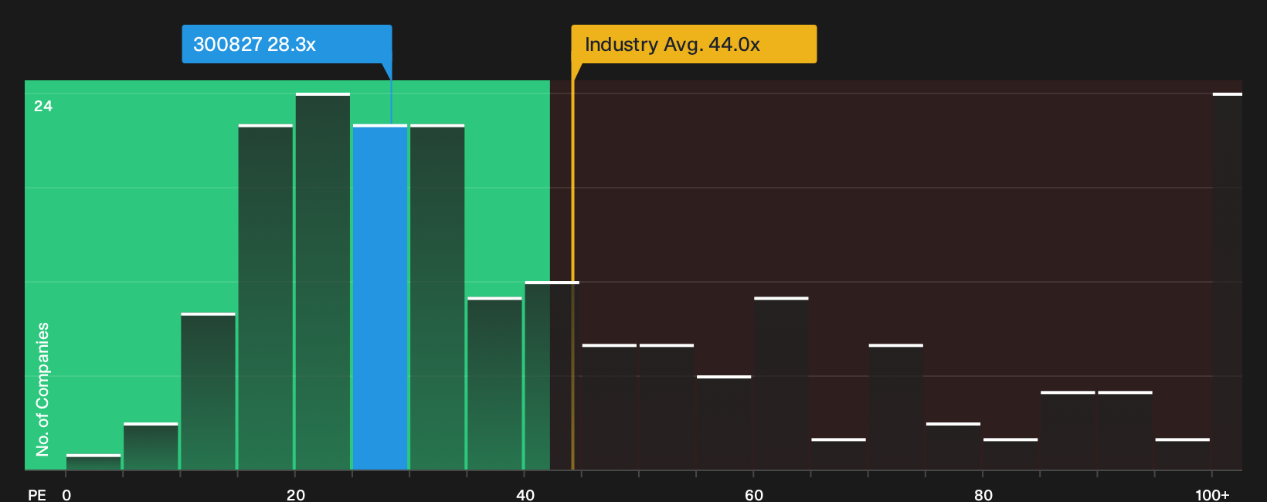Screen dimensions: 1267x502
Task: Click the "24" y-axis value
Action: pyautogui.click(x=43, y=106)
